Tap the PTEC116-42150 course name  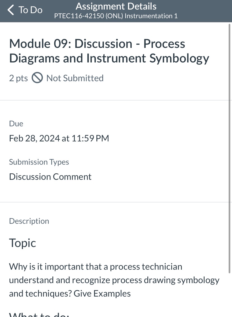pos(116,16)
